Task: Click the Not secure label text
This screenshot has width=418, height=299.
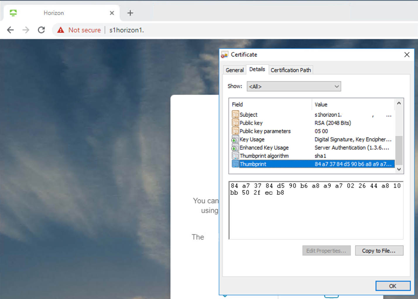Action: click(85, 30)
